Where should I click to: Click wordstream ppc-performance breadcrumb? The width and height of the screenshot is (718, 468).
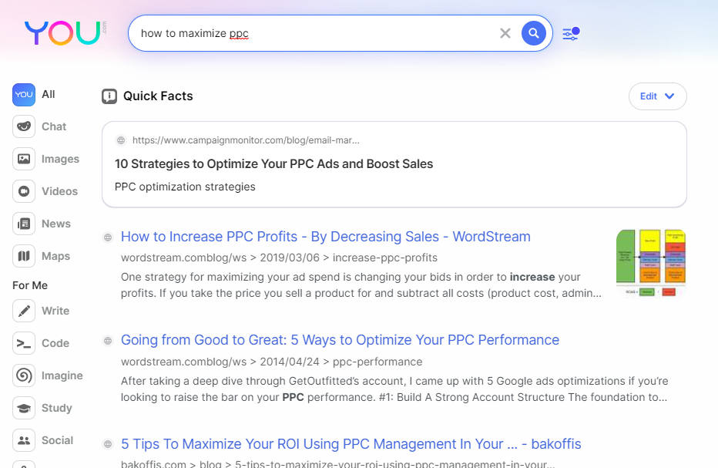pyautogui.click(x=271, y=362)
